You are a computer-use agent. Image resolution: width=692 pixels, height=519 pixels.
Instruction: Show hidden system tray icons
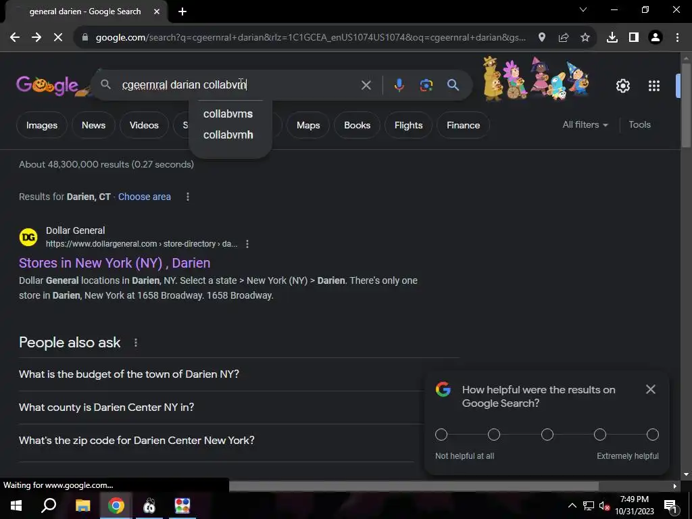[572, 505]
